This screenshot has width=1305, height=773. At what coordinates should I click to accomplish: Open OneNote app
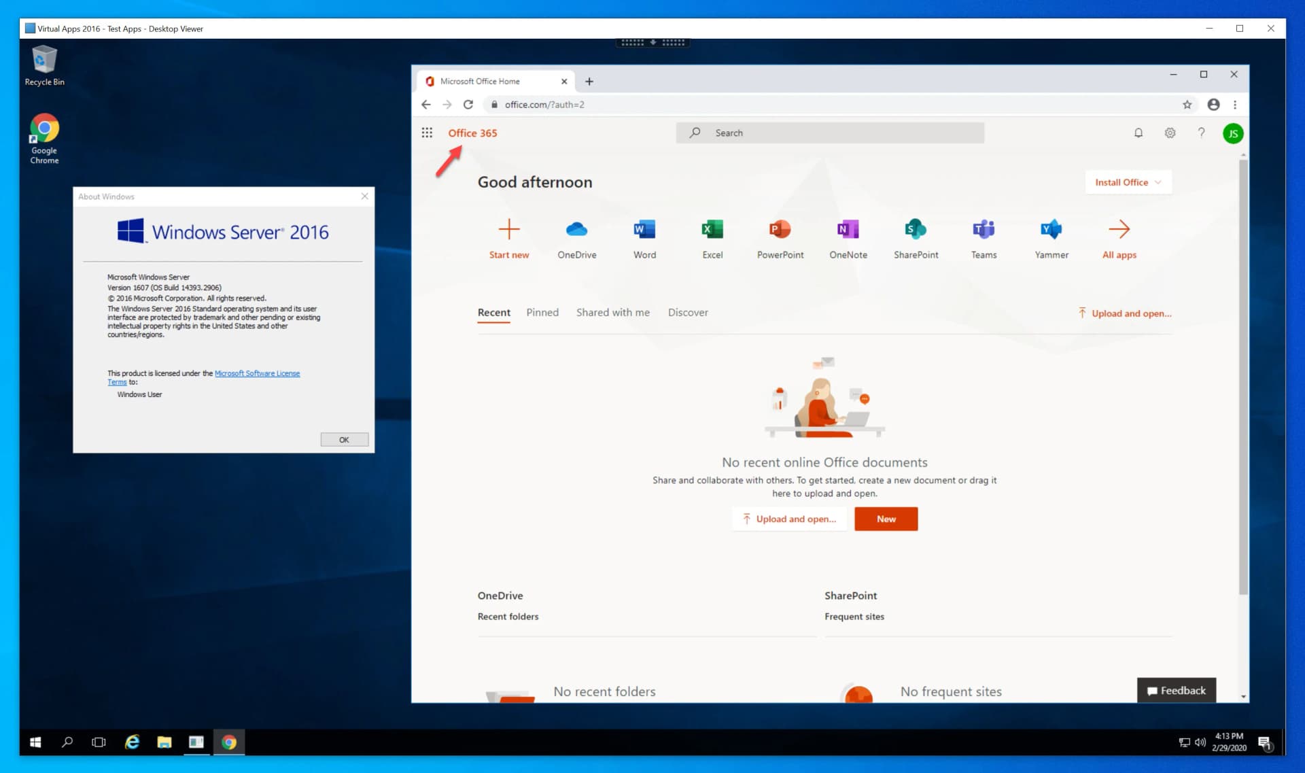[x=848, y=239]
